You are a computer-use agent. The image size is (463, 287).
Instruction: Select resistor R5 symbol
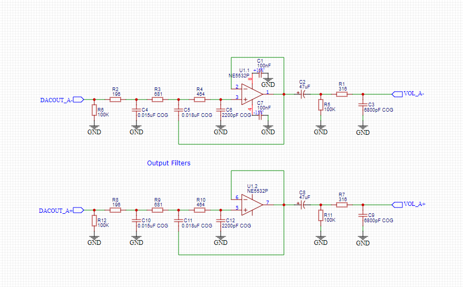[x=321, y=105]
